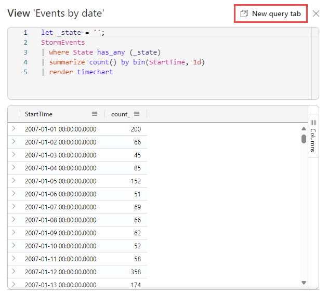Select cell 2007-01-01 00:00:00.0000
328x294 pixels.
[61, 129]
